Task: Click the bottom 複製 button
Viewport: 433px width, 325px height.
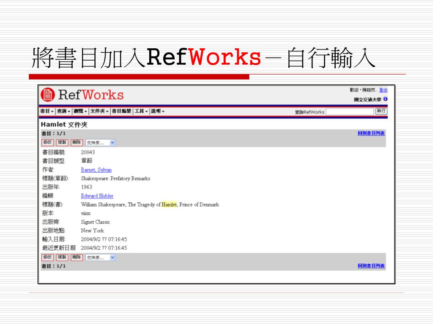Action: click(x=62, y=257)
